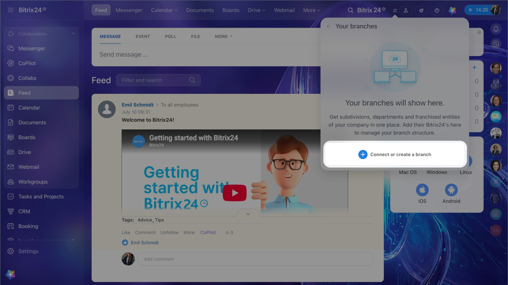This screenshot has height=285, width=508.
Task: Click Comment under the post
Action: click(x=145, y=232)
